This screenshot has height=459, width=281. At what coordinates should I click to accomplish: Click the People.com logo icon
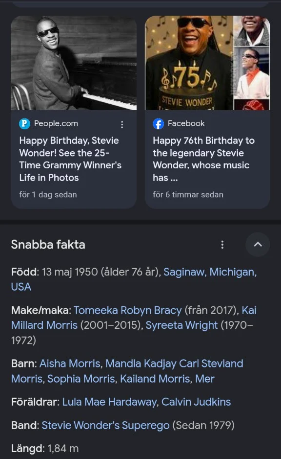(24, 123)
